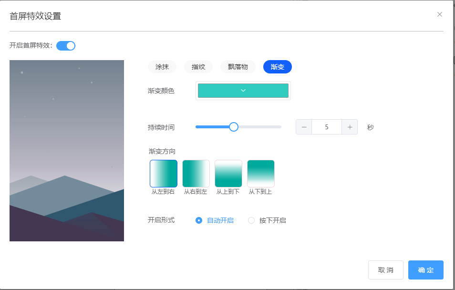Click the 持续时间 slider handle
The width and height of the screenshot is (455, 290).
tap(234, 127)
